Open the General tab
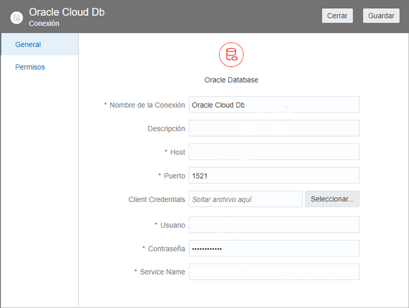 point(40,44)
